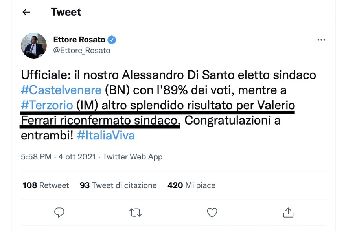This screenshot has width=346, height=231.
Task: Open the reply composer via speech bubble icon
Action: click(x=59, y=212)
